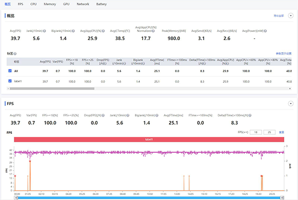
Task: Show help for Jank(/10min) in FPS section
Action: (128, 115)
